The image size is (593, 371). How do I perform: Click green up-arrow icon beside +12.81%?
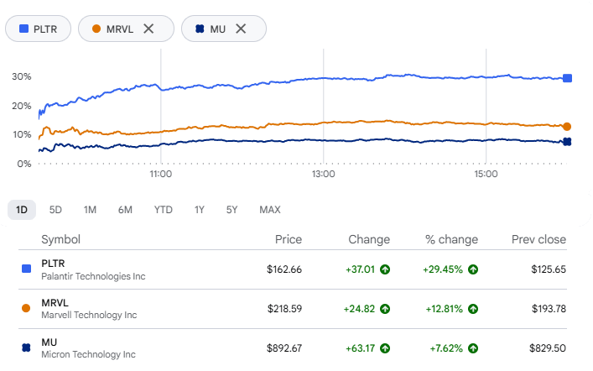(x=473, y=309)
